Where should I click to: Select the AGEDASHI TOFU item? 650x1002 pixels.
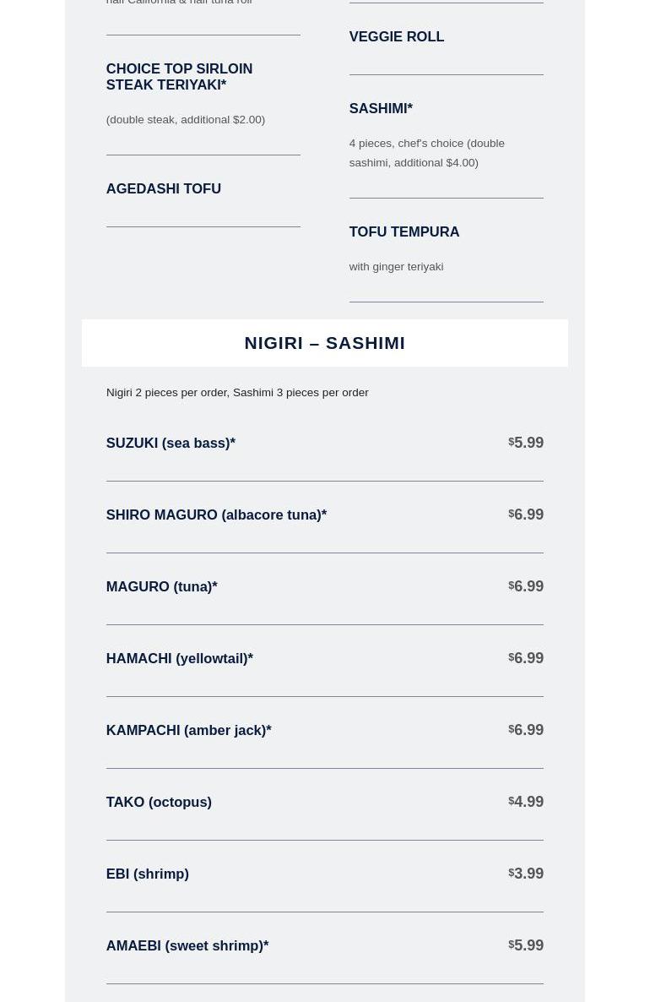[x=163, y=189]
